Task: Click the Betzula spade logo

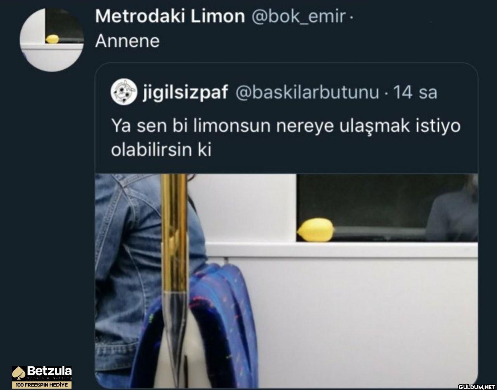Action: pyautogui.click(x=19, y=373)
